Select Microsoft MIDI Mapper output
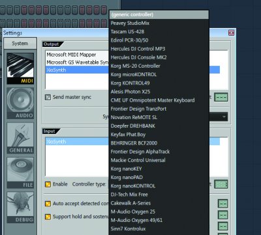 [77, 55]
